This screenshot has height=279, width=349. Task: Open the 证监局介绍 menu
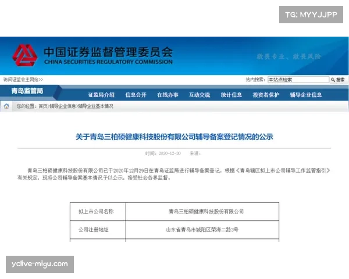(x=101, y=95)
